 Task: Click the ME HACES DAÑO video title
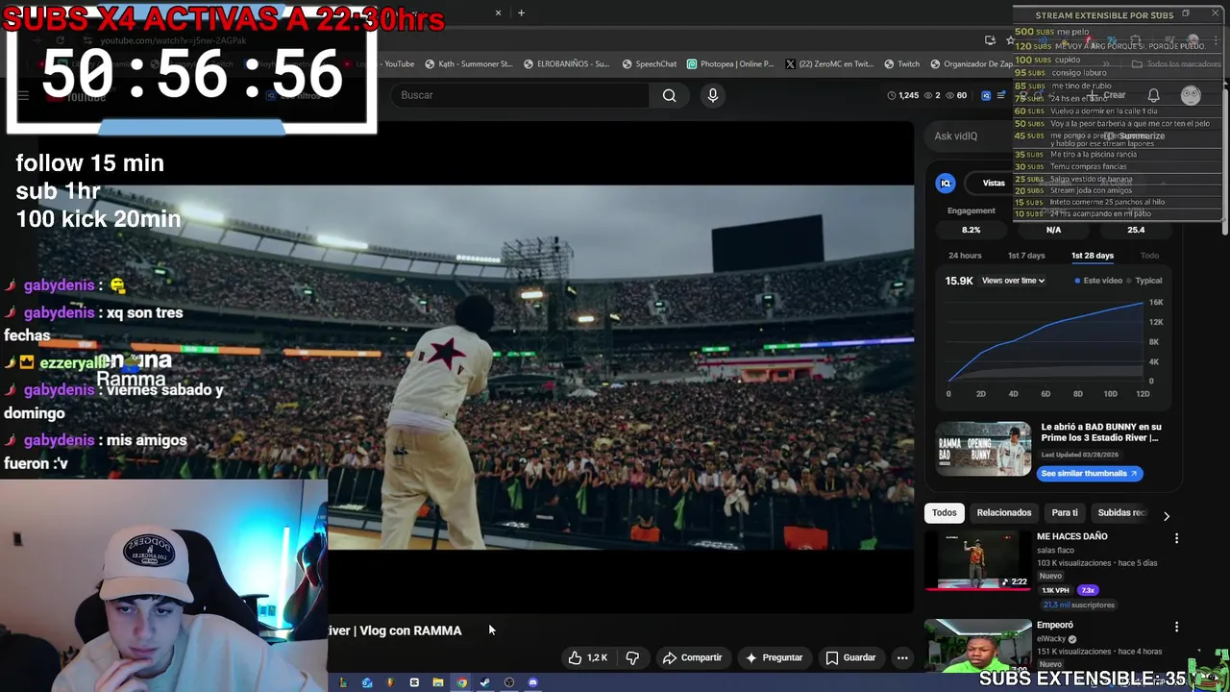(x=1071, y=536)
